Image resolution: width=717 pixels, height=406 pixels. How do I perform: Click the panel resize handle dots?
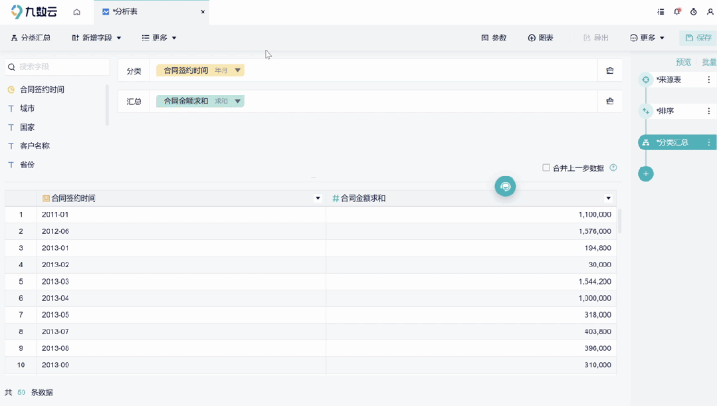(x=313, y=177)
